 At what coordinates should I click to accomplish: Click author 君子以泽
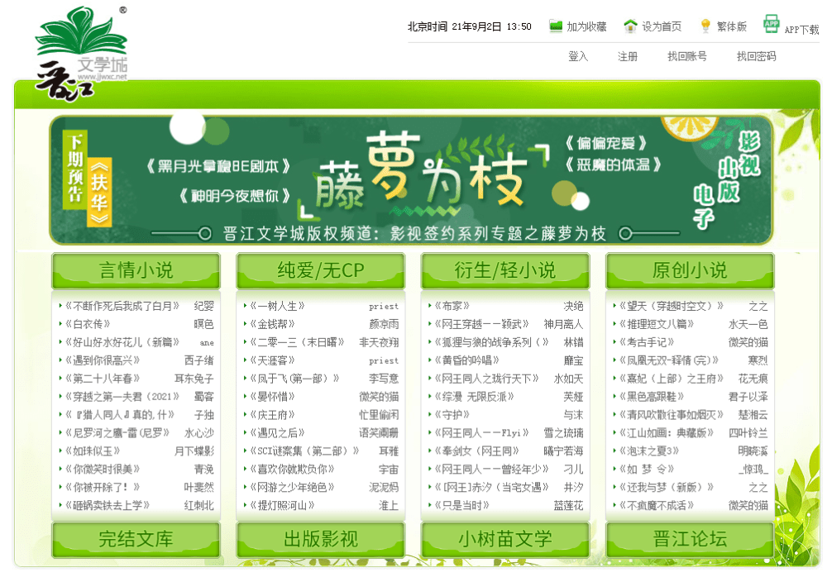click(748, 397)
